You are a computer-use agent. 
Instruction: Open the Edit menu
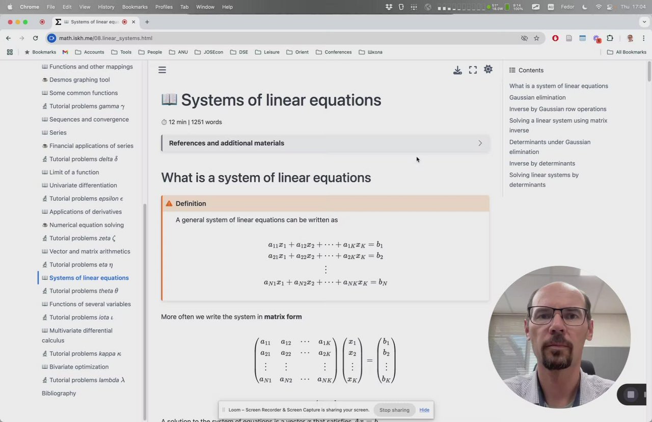coord(67,7)
